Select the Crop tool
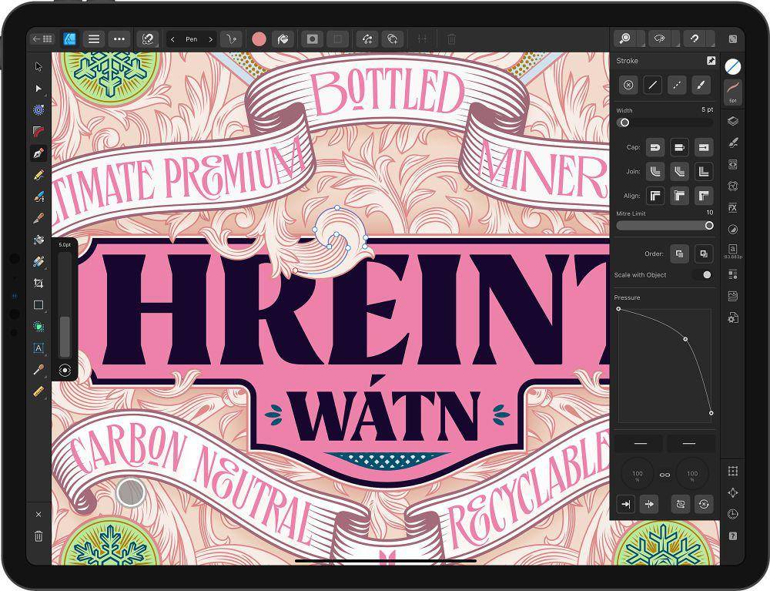This screenshot has width=770, height=591. (x=38, y=284)
